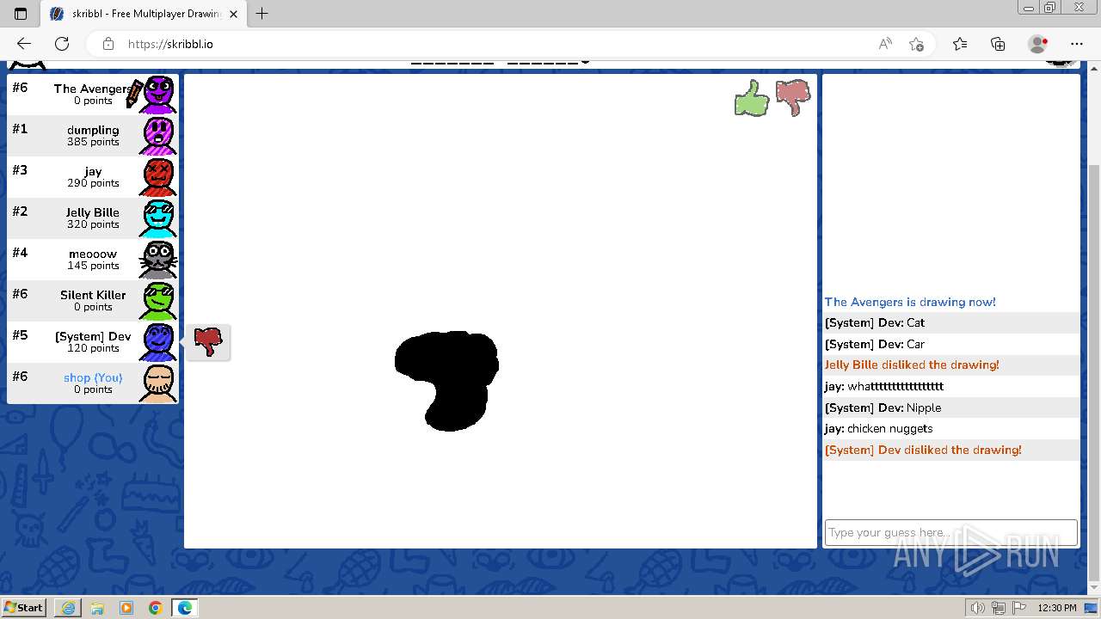Select the meooow 145 points row
Image resolution: width=1101 pixels, height=619 pixels.
click(93, 260)
